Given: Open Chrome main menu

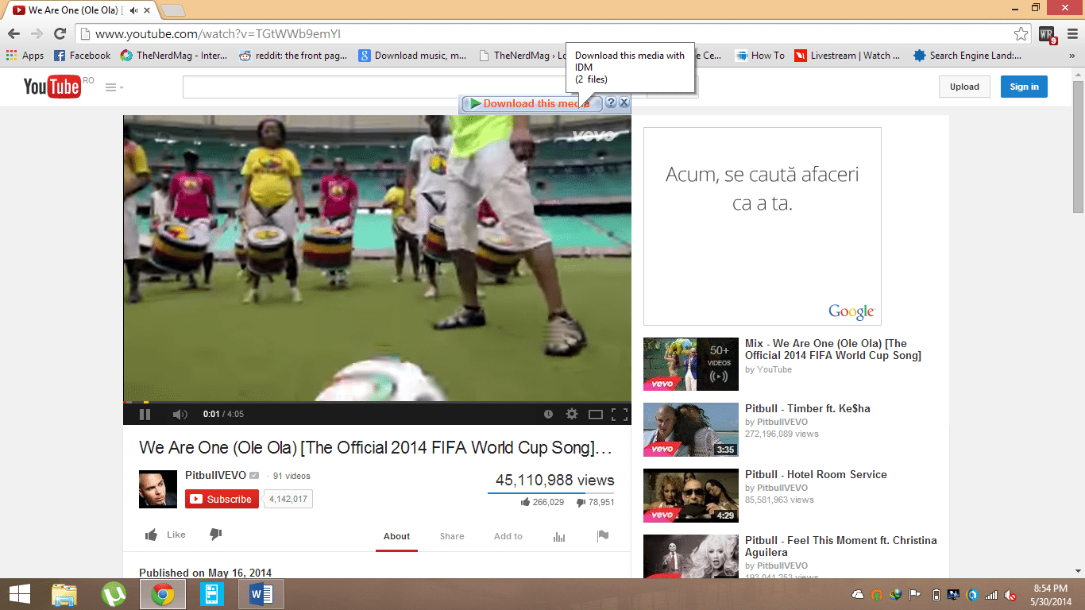Looking at the screenshot, I should [x=1072, y=33].
